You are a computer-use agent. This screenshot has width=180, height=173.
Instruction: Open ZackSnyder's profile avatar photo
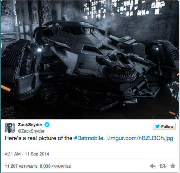click(10, 128)
